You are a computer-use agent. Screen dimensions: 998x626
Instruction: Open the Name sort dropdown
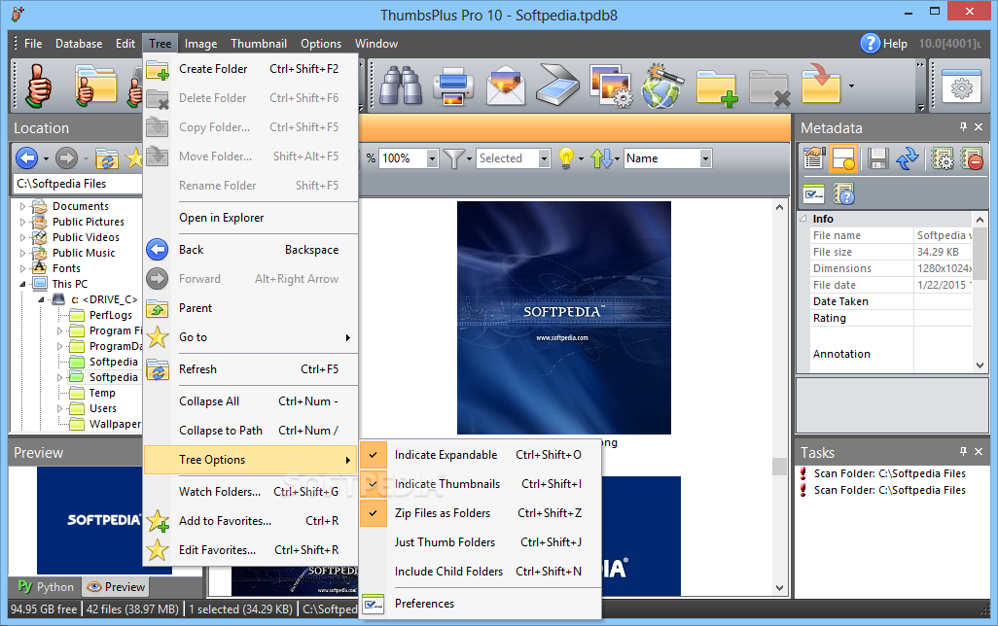point(705,158)
